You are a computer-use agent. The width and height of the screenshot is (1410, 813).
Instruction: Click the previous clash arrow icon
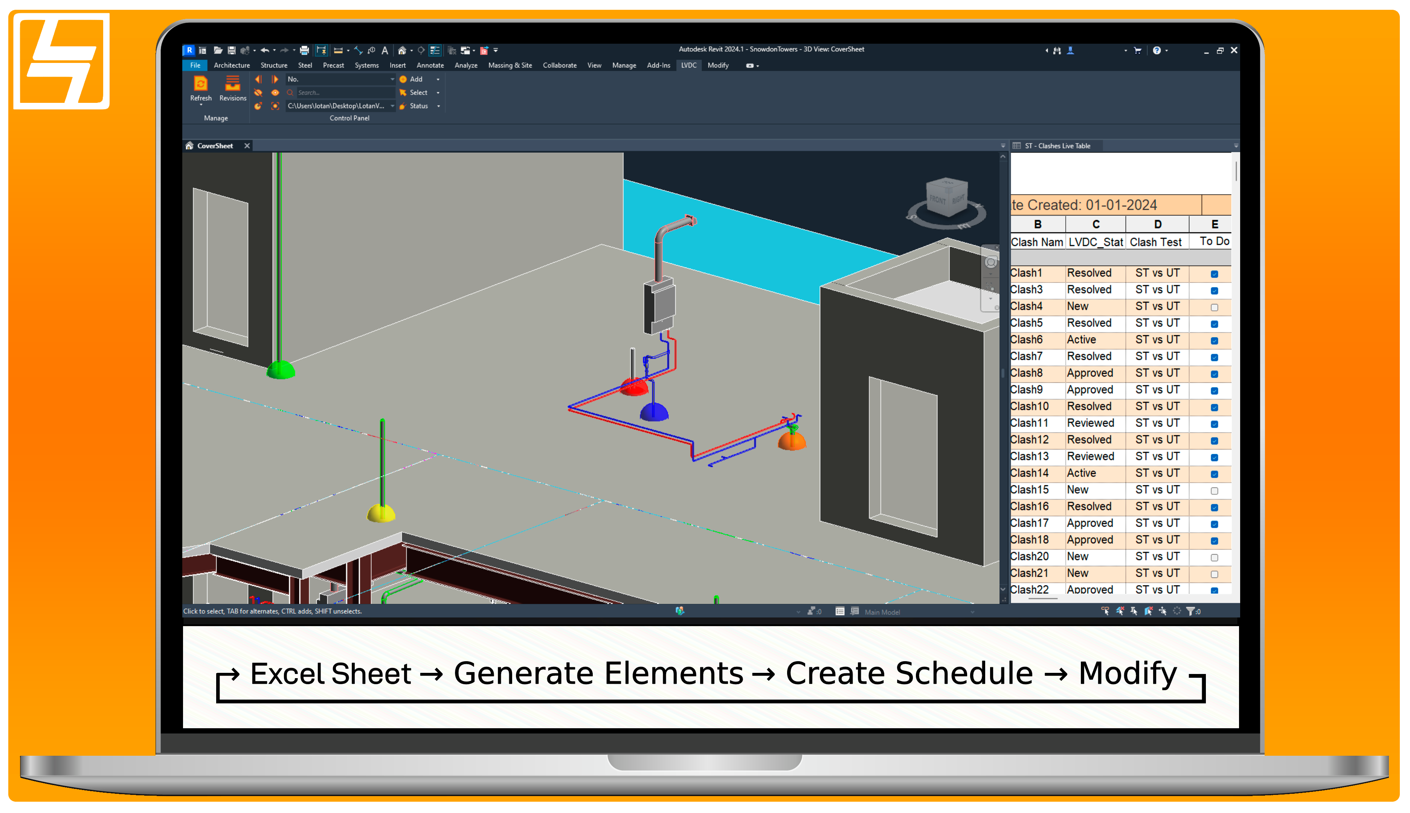[x=258, y=79]
